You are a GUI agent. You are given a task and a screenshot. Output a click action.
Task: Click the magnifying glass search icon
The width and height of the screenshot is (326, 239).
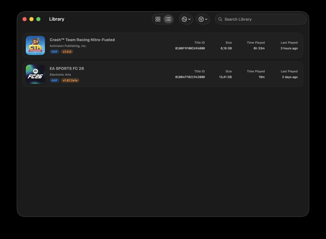(220, 19)
